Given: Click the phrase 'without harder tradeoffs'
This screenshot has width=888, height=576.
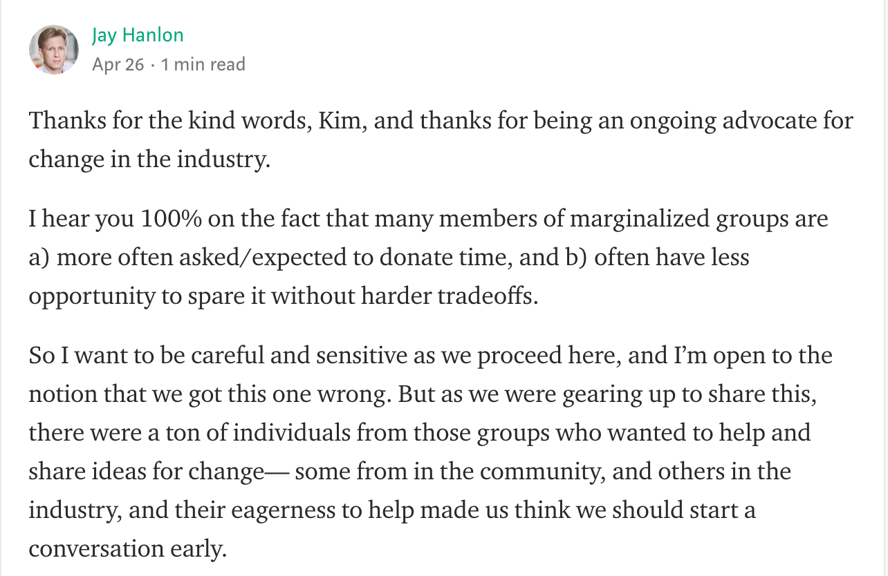Looking at the screenshot, I should [x=404, y=296].
